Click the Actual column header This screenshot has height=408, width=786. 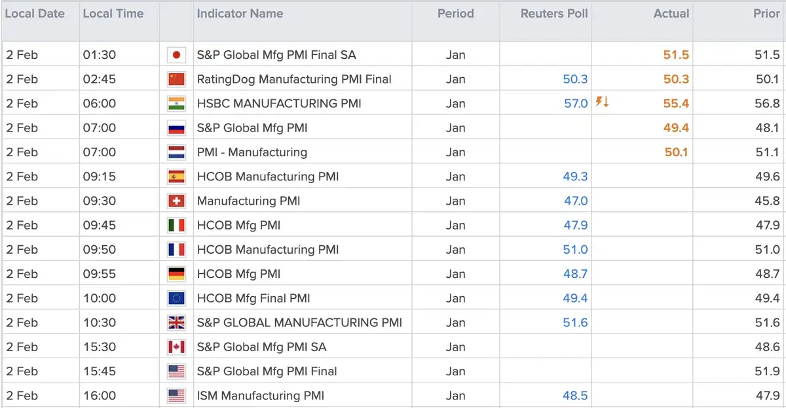pos(671,13)
